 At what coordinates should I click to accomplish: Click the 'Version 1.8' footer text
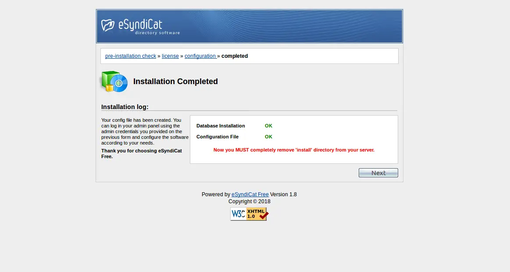283,194
